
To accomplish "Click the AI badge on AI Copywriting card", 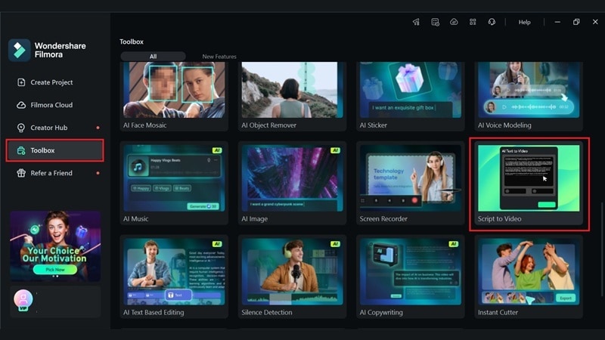I will coord(453,244).
